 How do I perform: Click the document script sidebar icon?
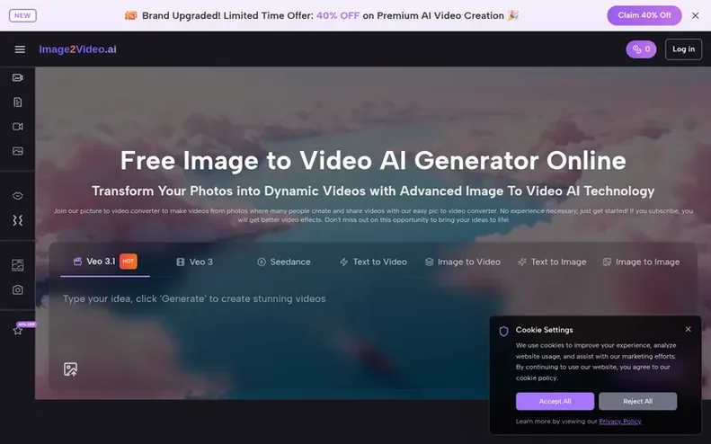[18, 102]
